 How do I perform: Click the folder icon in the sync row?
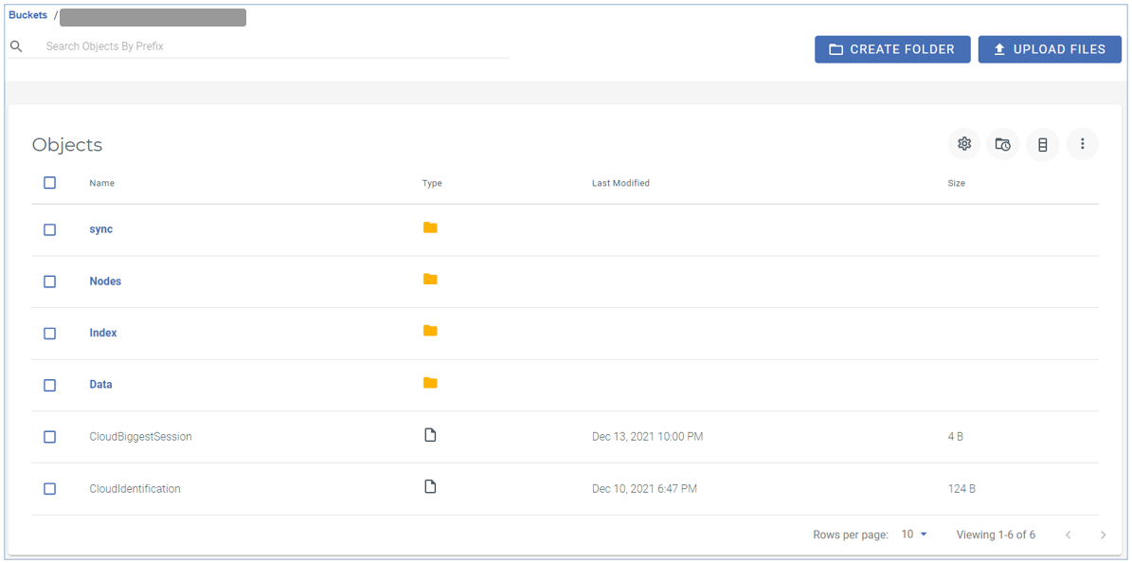pyautogui.click(x=430, y=227)
